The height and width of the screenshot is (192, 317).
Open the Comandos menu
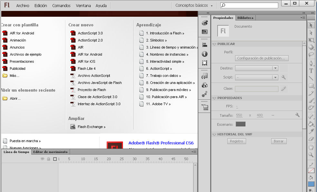(x=61, y=5)
